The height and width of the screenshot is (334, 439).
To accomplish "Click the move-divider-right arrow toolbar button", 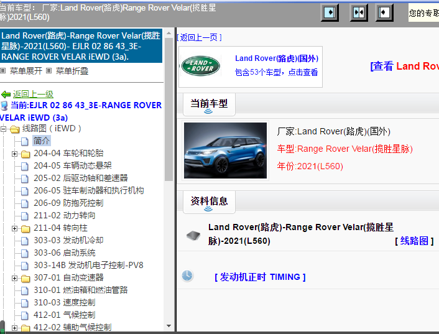I will coord(330,12).
